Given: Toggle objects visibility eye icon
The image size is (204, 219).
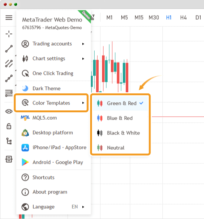Looking at the screenshot, I should pyautogui.click(x=9, y=111).
